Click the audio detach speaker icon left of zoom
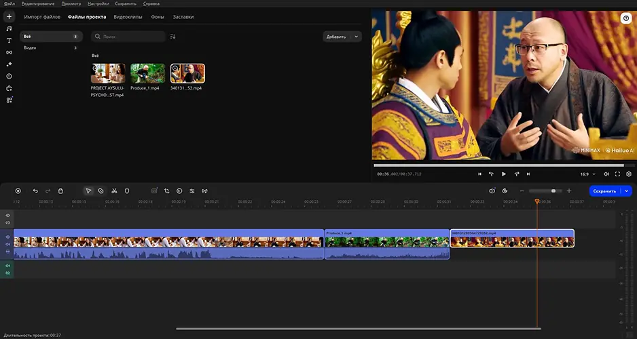 (x=492, y=191)
